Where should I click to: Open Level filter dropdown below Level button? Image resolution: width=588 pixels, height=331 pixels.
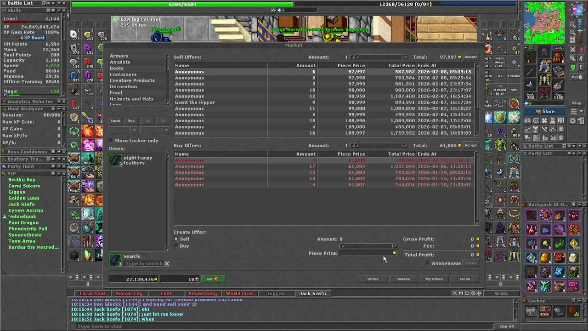[x=122, y=131]
